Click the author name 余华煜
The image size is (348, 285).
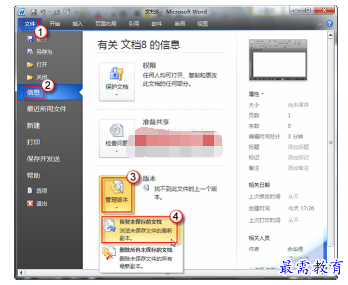click(x=295, y=249)
